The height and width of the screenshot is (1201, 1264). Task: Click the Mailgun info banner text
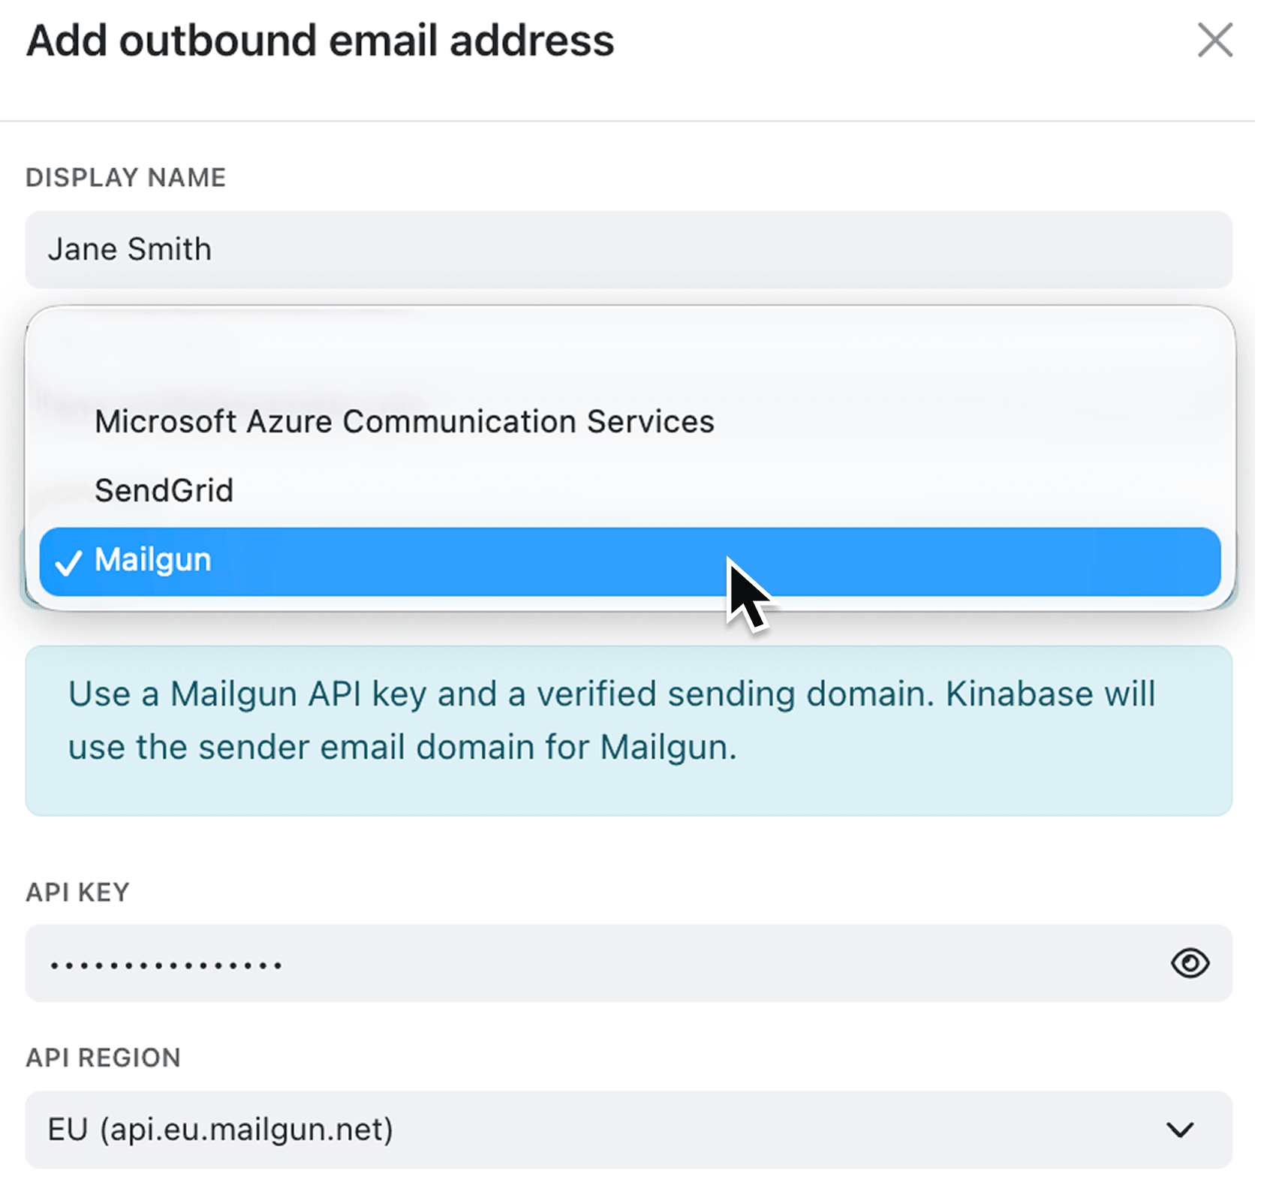(608, 719)
